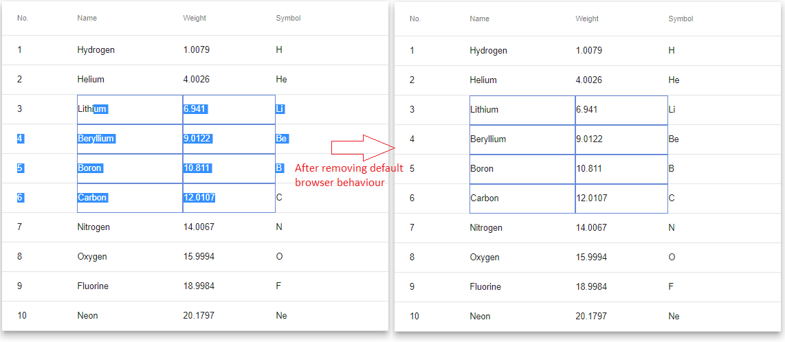This screenshot has height=342, width=785.
Task: Click the highlighted Boron cell in left table
Action: click(x=130, y=168)
